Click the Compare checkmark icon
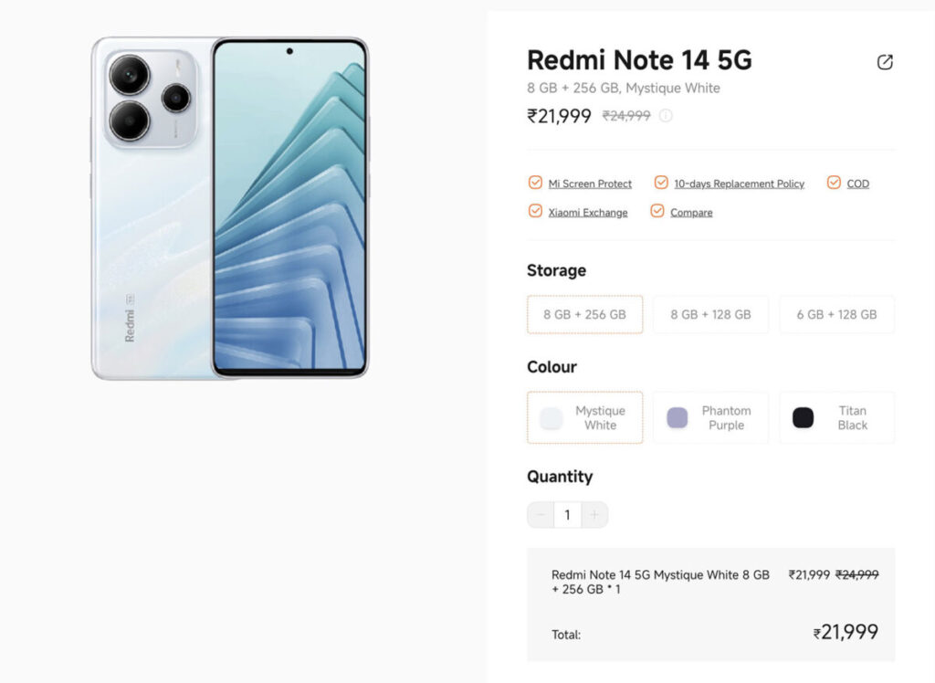This screenshot has width=935, height=683. pos(657,211)
